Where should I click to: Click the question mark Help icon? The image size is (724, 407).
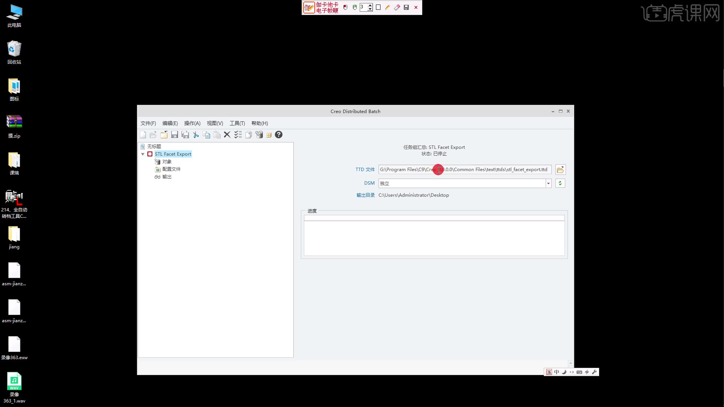pos(279,135)
